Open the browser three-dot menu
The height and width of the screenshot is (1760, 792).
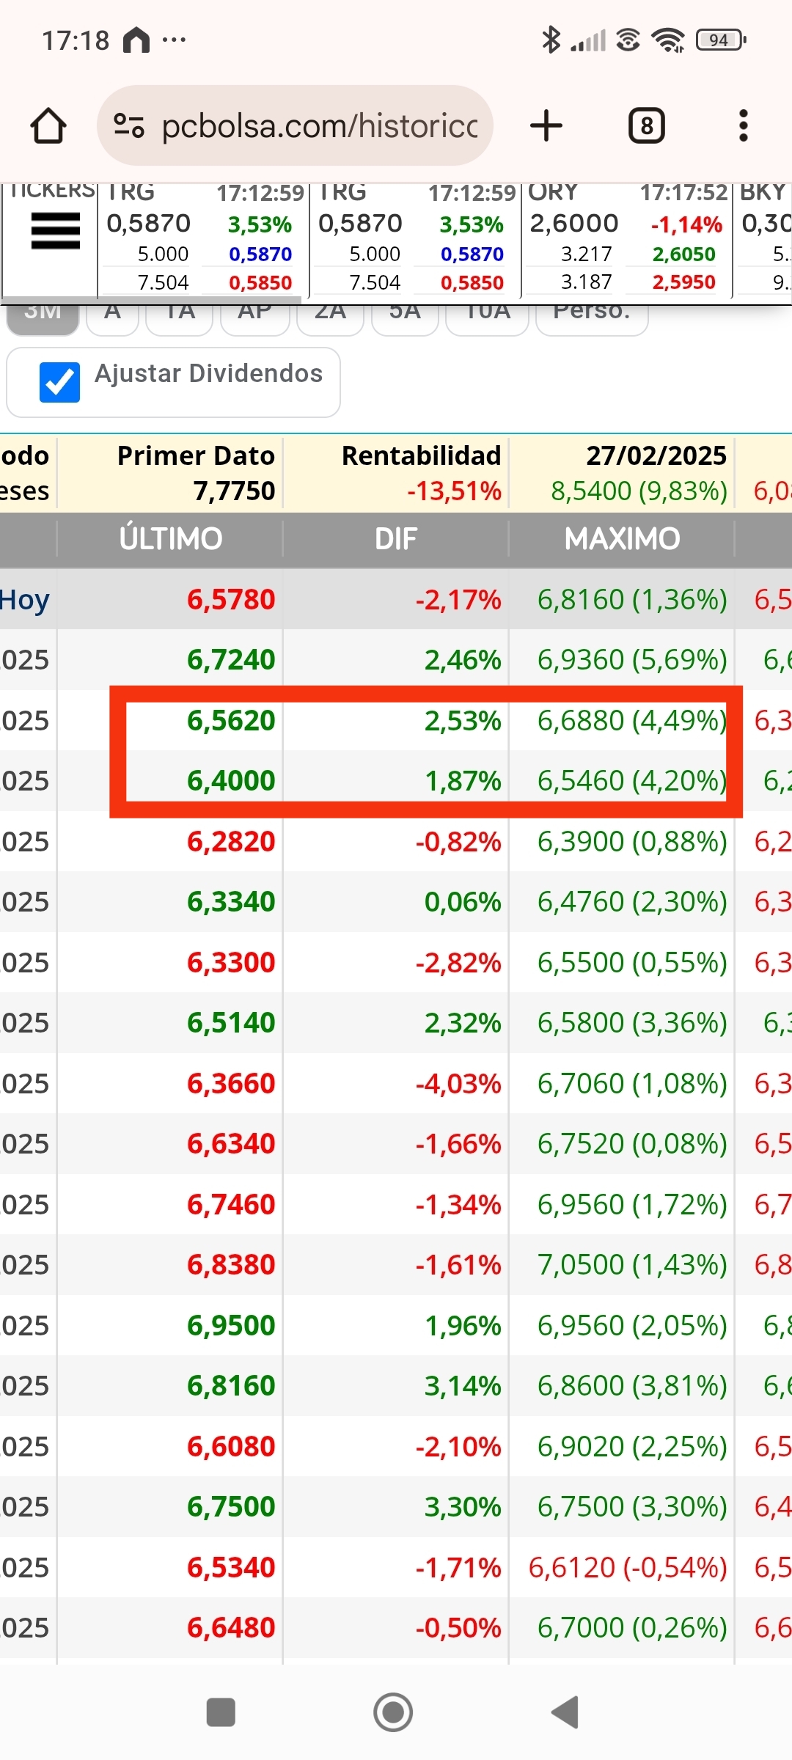tap(744, 125)
